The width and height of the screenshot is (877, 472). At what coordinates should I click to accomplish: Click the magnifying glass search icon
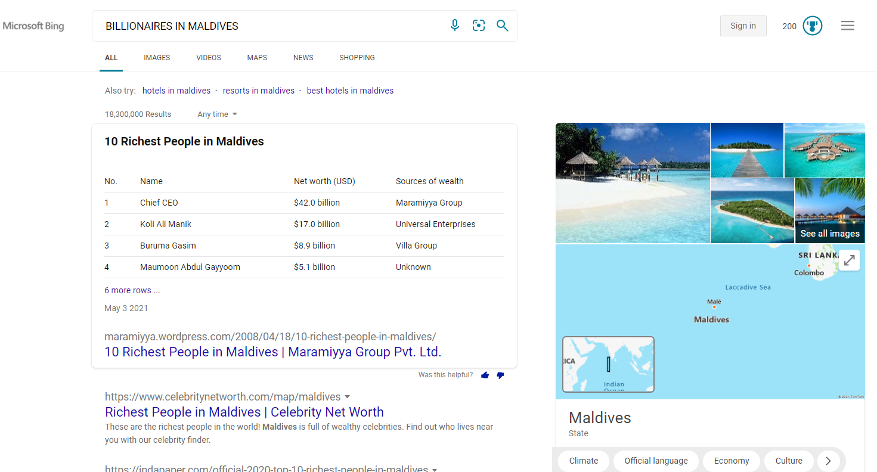pyautogui.click(x=503, y=26)
